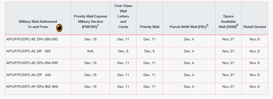
Task: Select the Retail Ground column header
Action: tap(254, 27)
